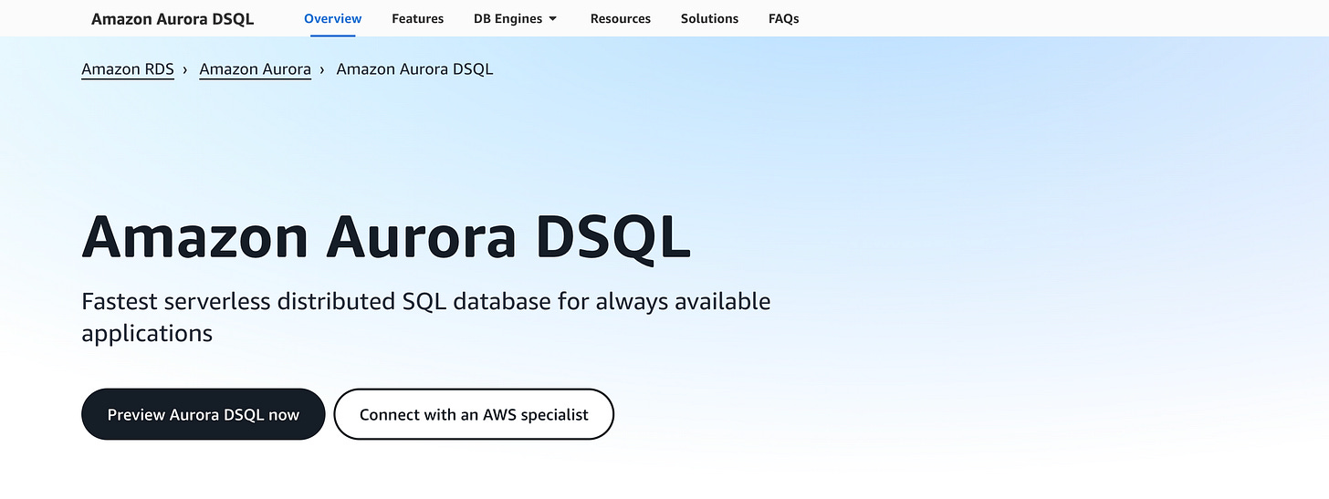This screenshot has height=499, width=1329.
Task: Expand the DB Engines dropdown menu
Action: pos(516,18)
